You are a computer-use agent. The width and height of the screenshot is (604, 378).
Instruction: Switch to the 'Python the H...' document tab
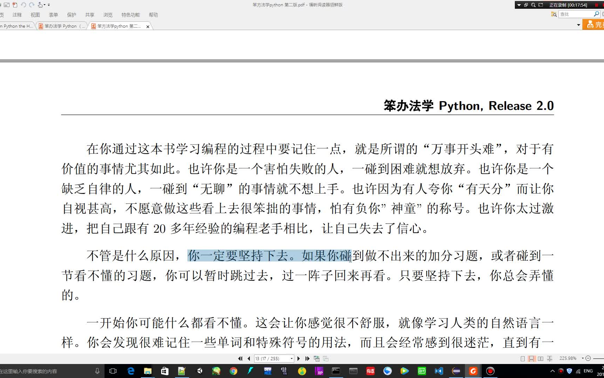click(x=17, y=26)
